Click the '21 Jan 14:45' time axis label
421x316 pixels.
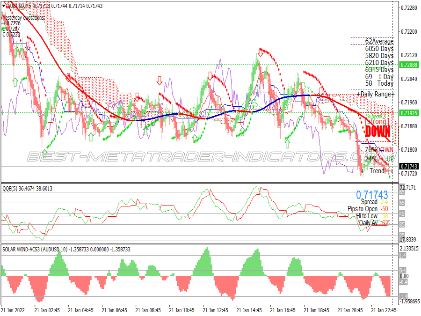point(249,310)
